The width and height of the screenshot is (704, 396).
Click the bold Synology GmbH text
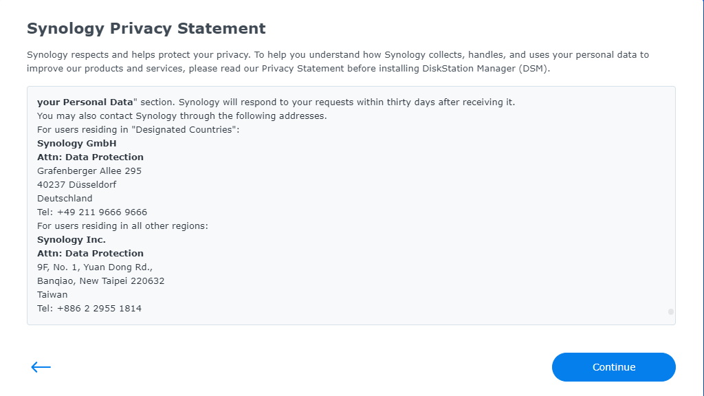[77, 144]
